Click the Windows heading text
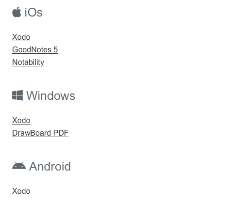Screen dimensions: 246x202 (51, 95)
